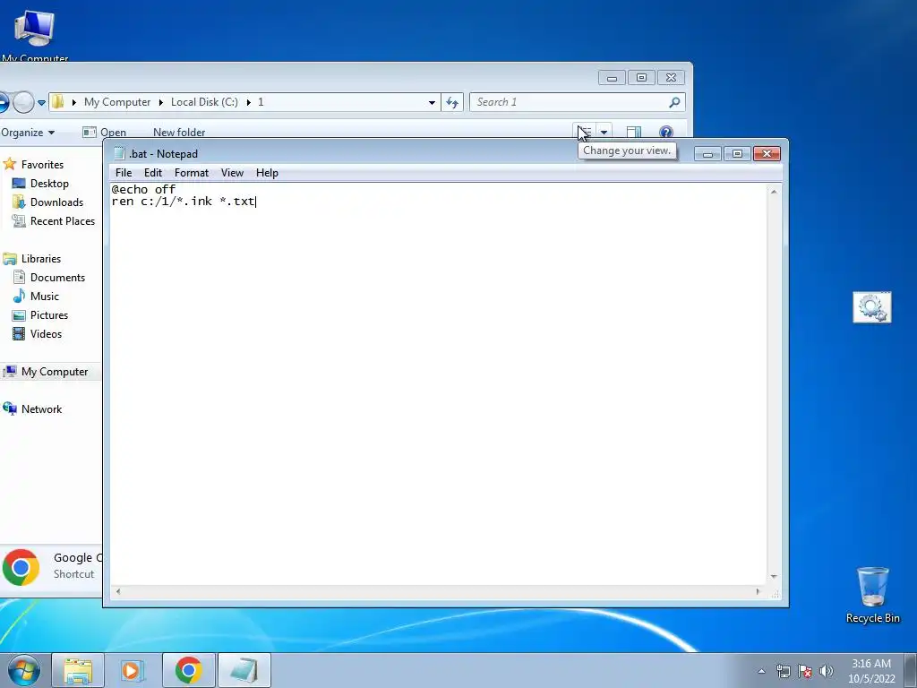
Task: Open the Notepad File menu
Action: point(124,173)
